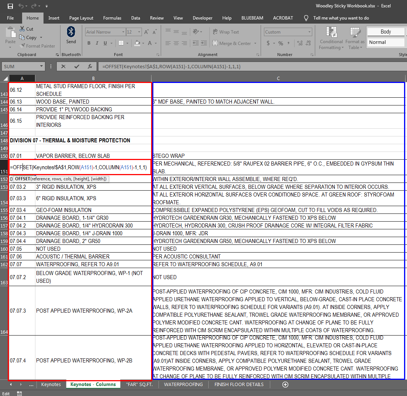Open the File menu tab
This screenshot has width=407, height=396.
pos(10,18)
